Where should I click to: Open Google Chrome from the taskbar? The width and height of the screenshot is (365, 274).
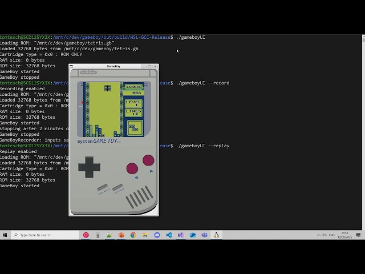[133, 235]
